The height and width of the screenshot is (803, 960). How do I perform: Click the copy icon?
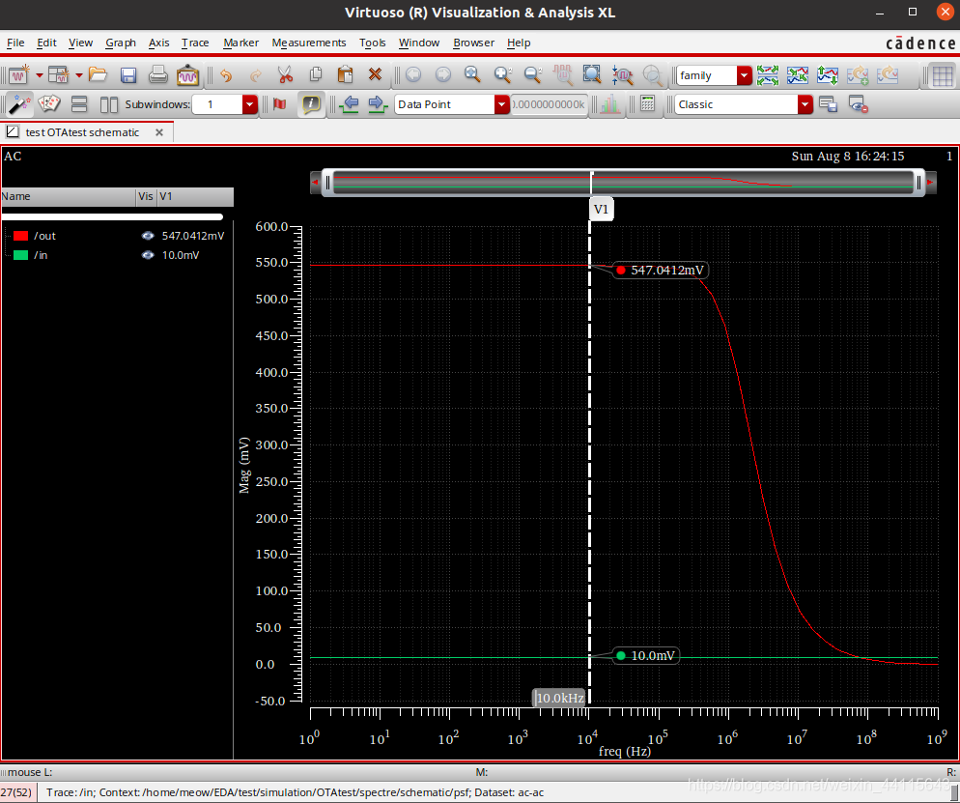[x=316, y=74]
